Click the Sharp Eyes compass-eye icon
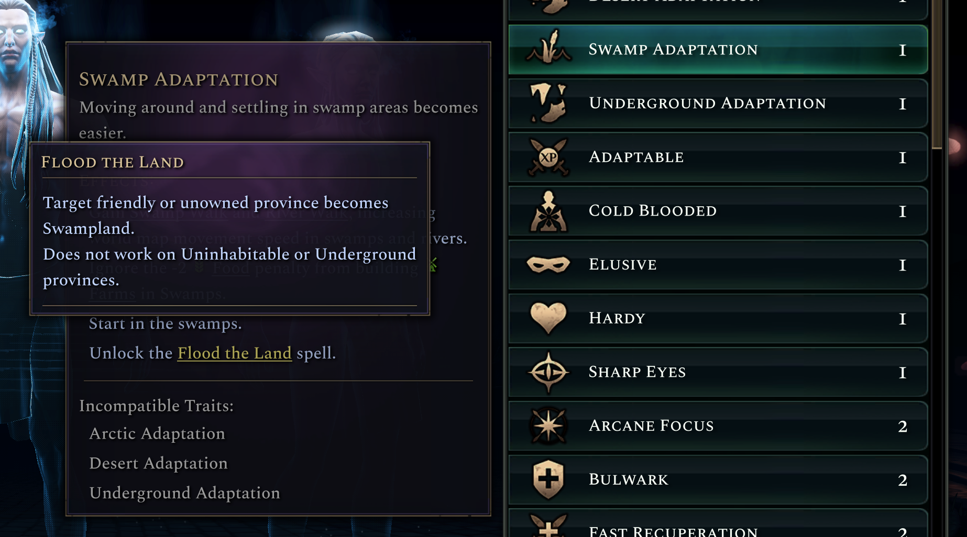Screen dimensions: 967x537 tap(548, 372)
